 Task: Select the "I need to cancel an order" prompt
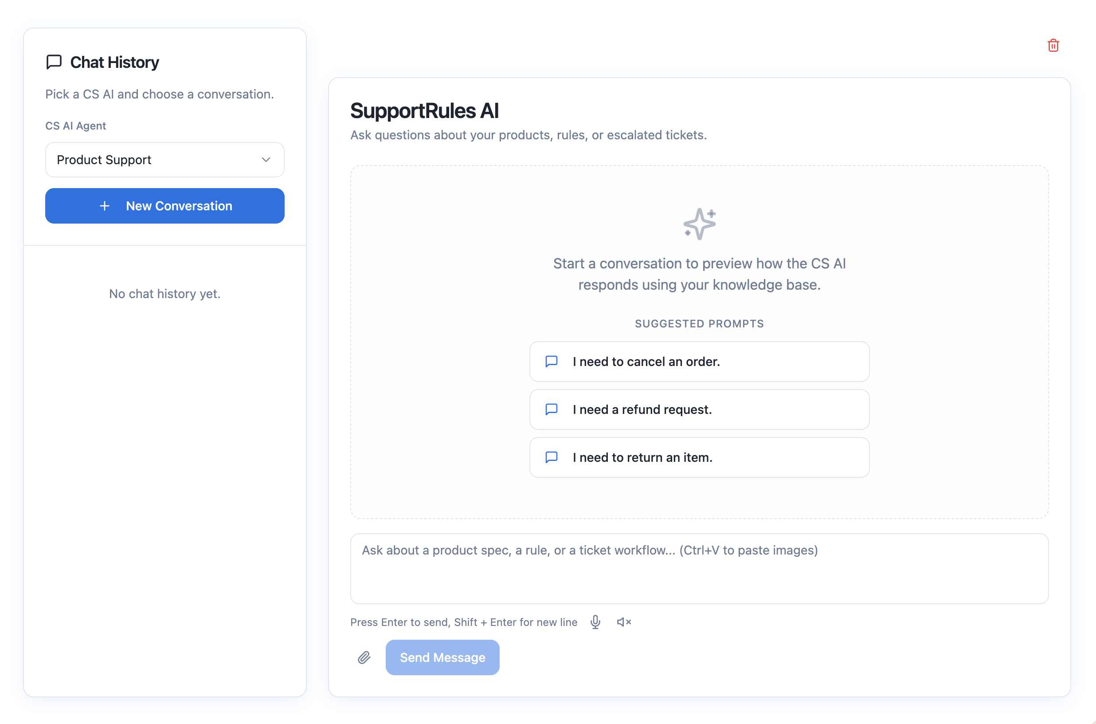point(699,362)
